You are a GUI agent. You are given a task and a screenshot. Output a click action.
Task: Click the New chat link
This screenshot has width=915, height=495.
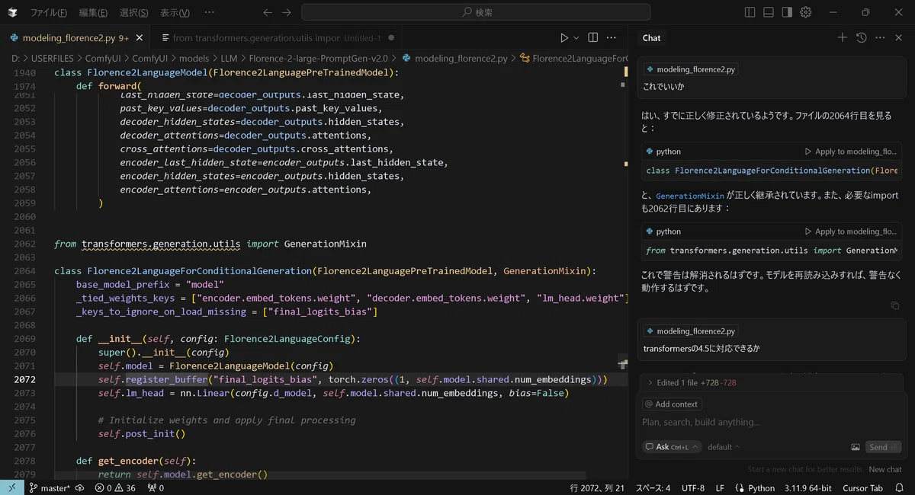885,469
